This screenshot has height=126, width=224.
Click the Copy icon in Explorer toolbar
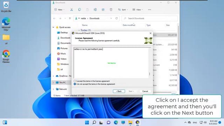[x=79, y=9]
